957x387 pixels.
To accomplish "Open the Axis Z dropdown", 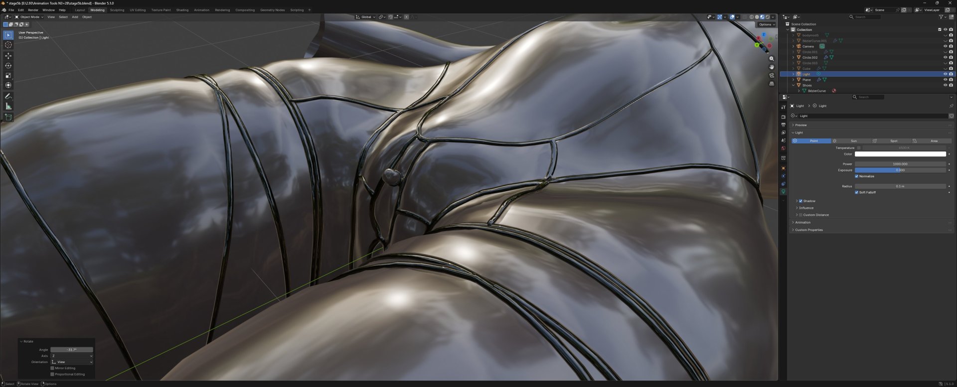I will [72, 356].
